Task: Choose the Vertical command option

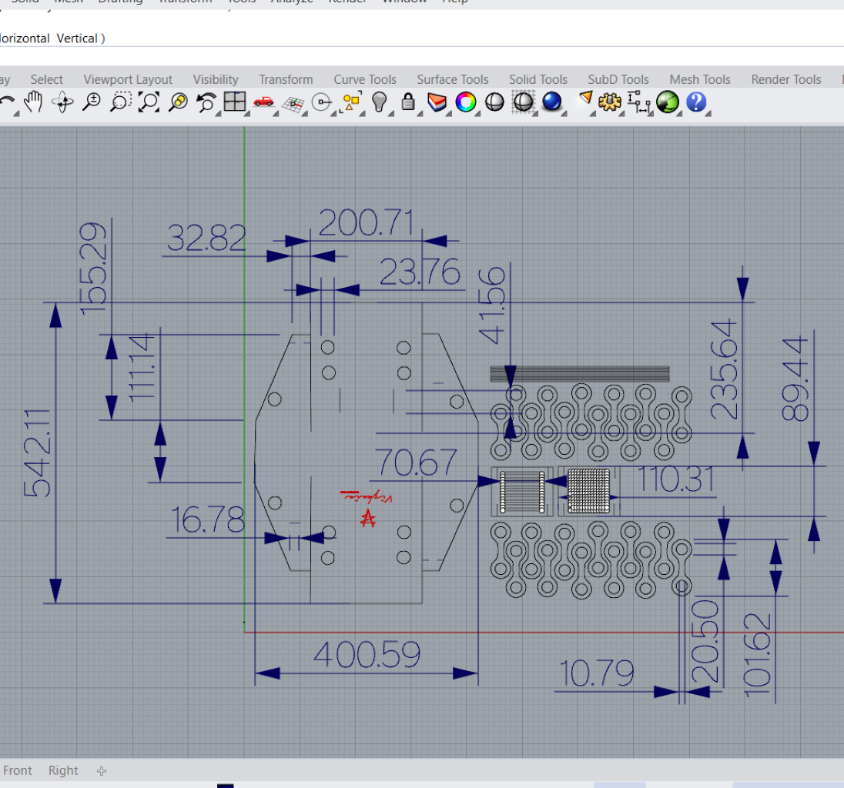Action: (x=77, y=38)
